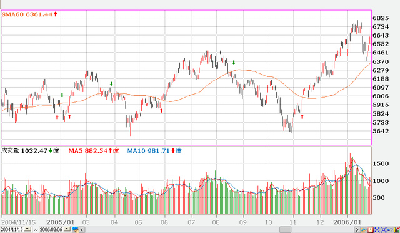Click the end date field 2006/02/06
Screen dimensions: 400x233
coord(51,229)
